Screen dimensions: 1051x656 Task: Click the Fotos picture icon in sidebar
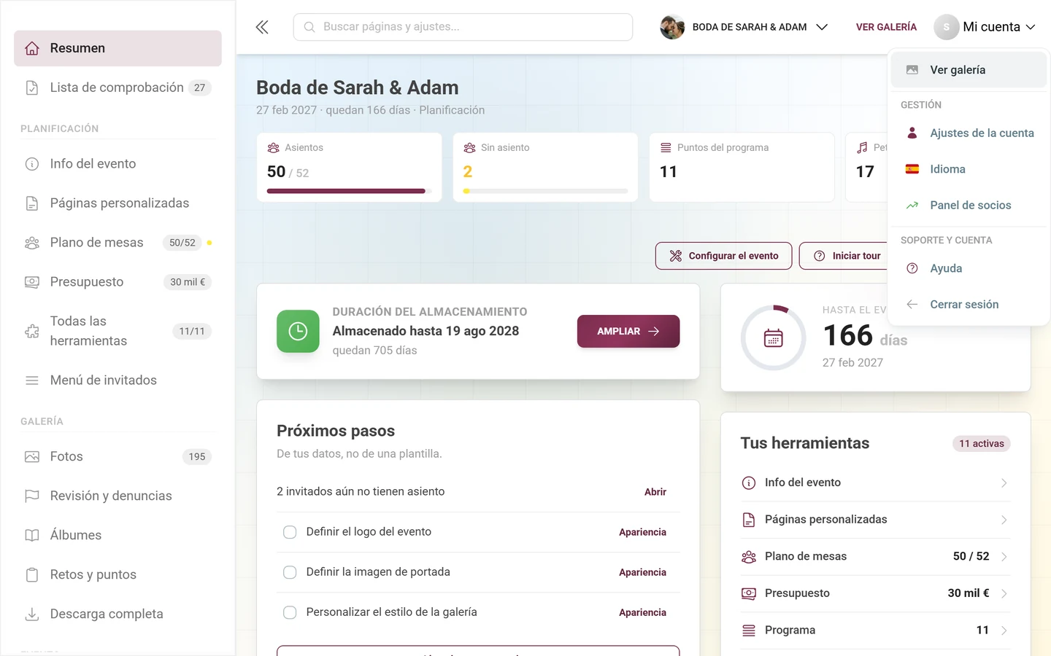(32, 457)
